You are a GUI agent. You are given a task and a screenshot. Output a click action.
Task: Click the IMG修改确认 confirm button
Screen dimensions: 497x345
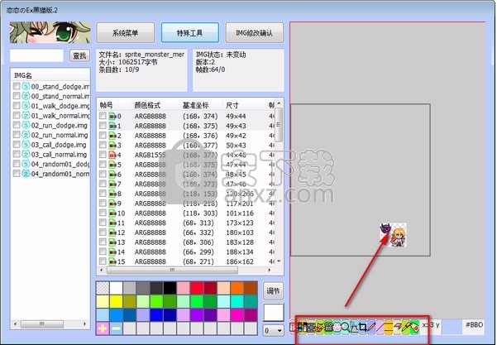pyautogui.click(x=254, y=32)
